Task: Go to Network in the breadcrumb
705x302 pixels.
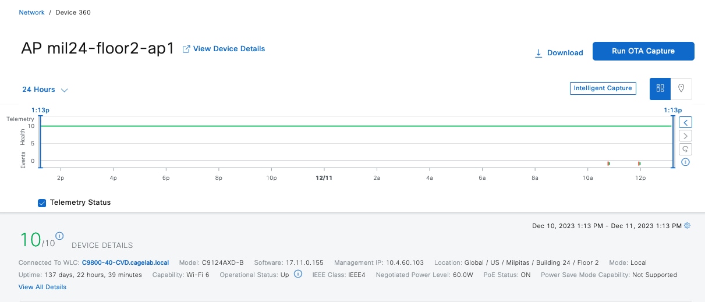Action: [31, 12]
